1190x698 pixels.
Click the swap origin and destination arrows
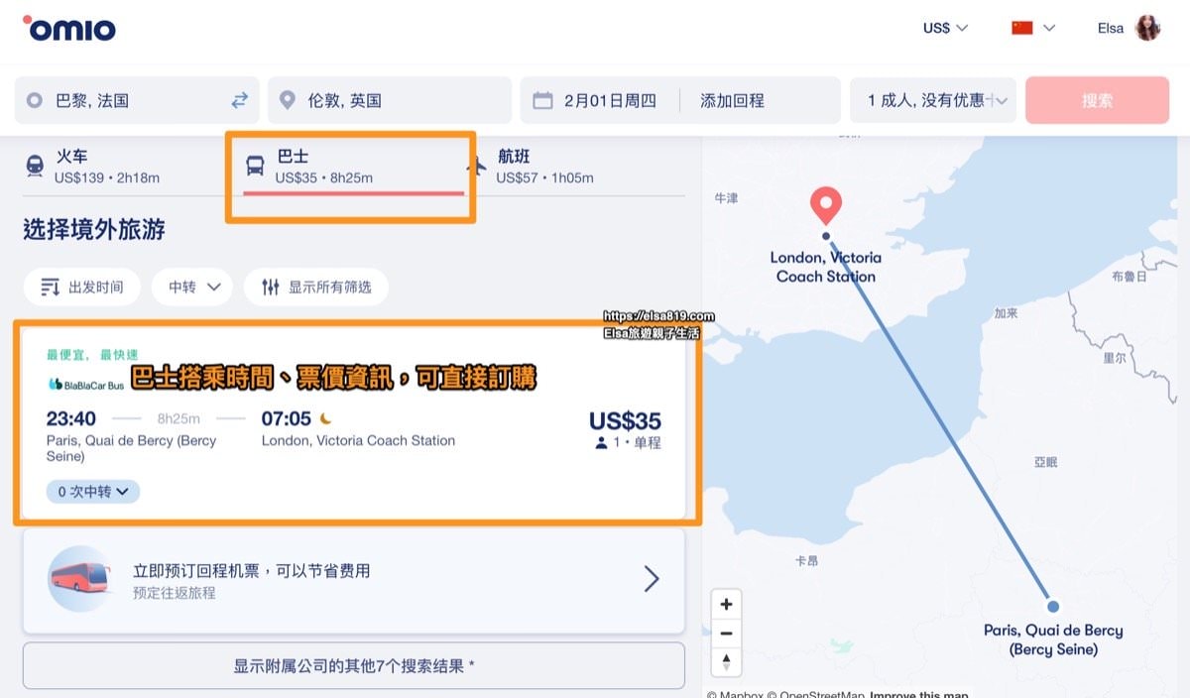coord(238,99)
